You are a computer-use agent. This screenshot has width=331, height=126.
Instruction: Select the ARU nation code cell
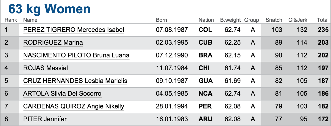point(205,119)
